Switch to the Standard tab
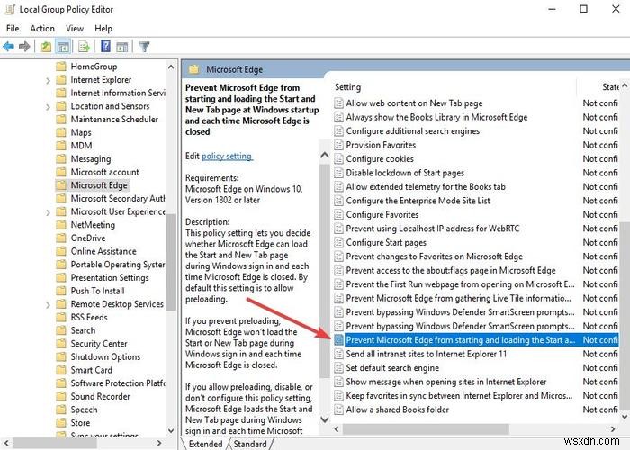 coord(250,444)
